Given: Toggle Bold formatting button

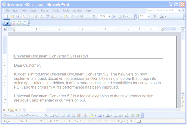Looking at the screenshot, I should (155, 16).
